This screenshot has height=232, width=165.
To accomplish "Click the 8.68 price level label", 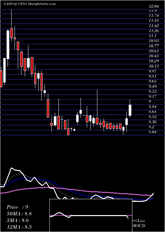I will click(x=152, y=112).
